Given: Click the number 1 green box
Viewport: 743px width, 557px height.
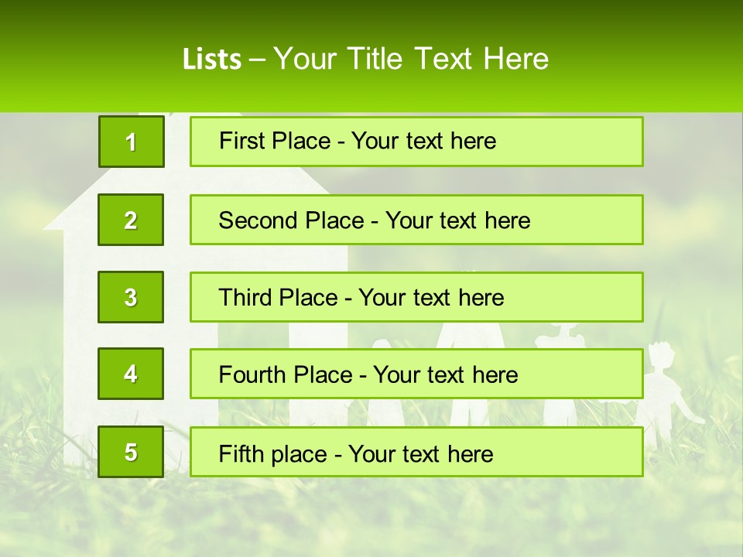Looking at the screenshot, I should [x=131, y=142].
